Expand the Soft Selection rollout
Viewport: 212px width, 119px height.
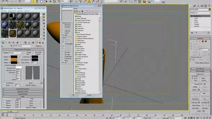pos(200,69)
